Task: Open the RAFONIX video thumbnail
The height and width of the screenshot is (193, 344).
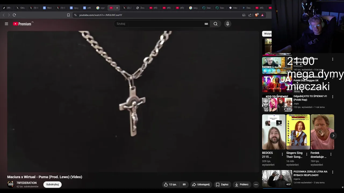Action: [x=277, y=65]
